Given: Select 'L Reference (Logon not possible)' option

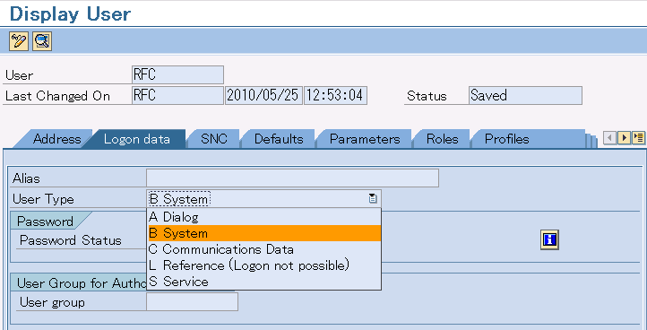Looking at the screenshot, I should [264, 265].
